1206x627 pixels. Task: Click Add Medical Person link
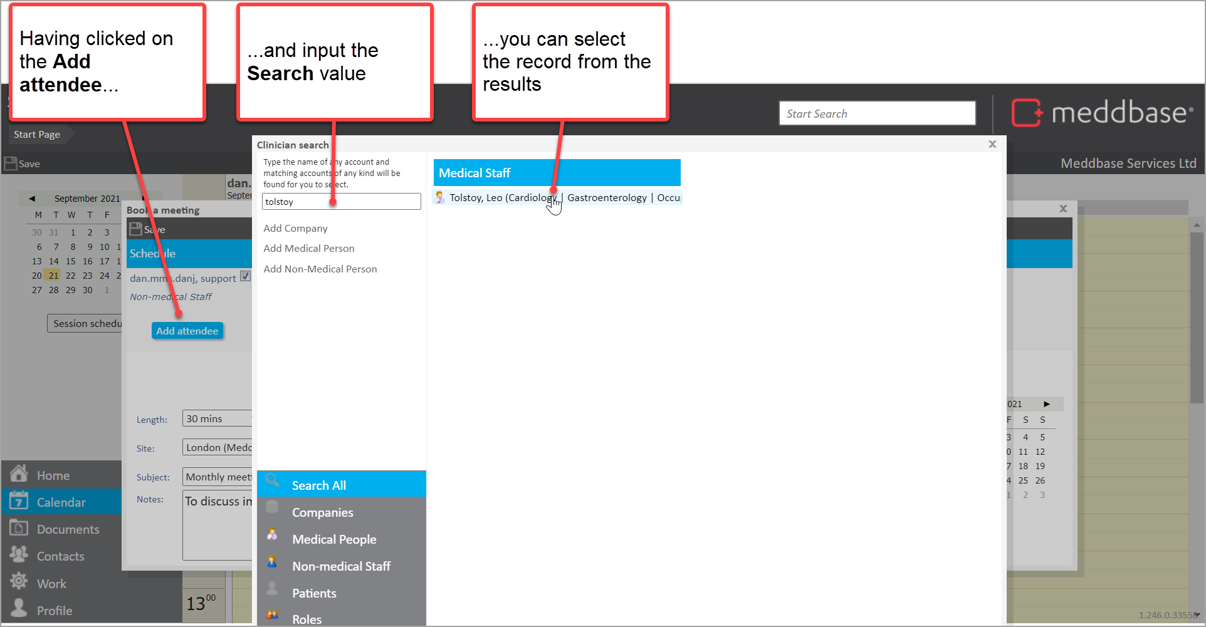point(308,249)
